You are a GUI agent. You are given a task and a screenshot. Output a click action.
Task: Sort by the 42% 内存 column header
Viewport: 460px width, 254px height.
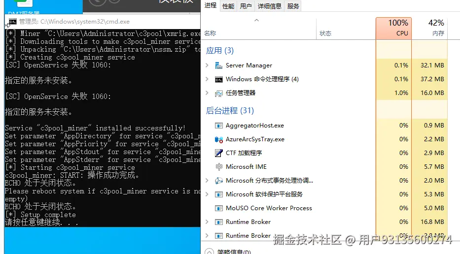click(430, 28)
